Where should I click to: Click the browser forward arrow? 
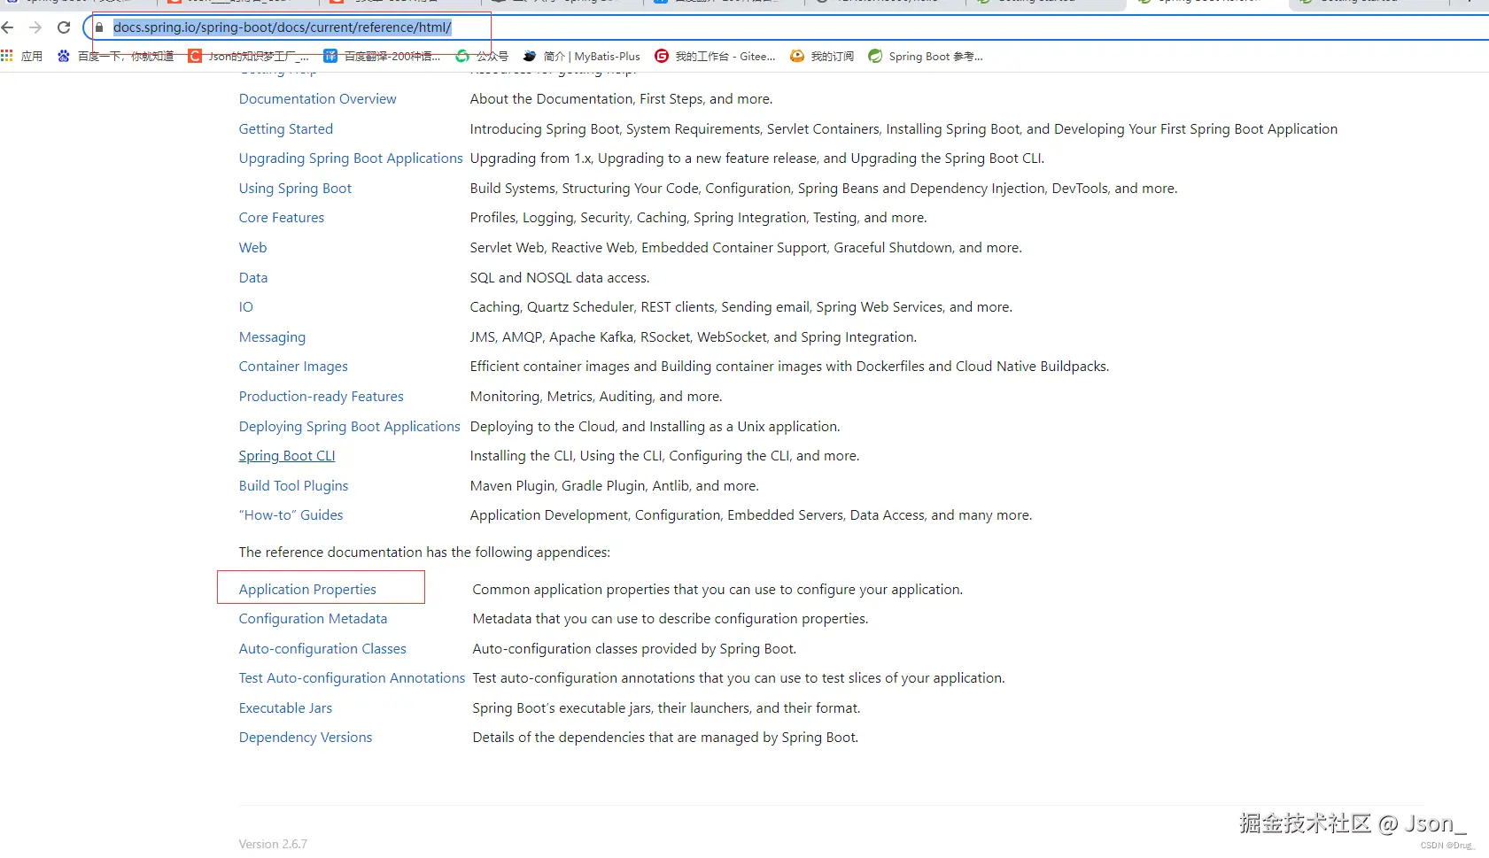[35, 27]
